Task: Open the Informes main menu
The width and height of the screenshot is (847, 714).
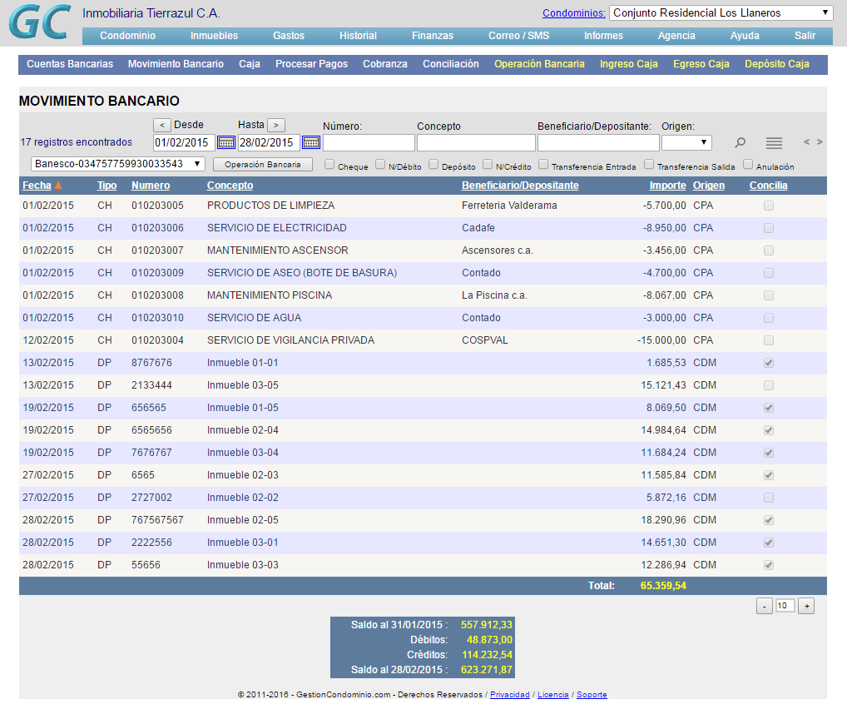Action: pyautogui.click(x=603, y=36)
